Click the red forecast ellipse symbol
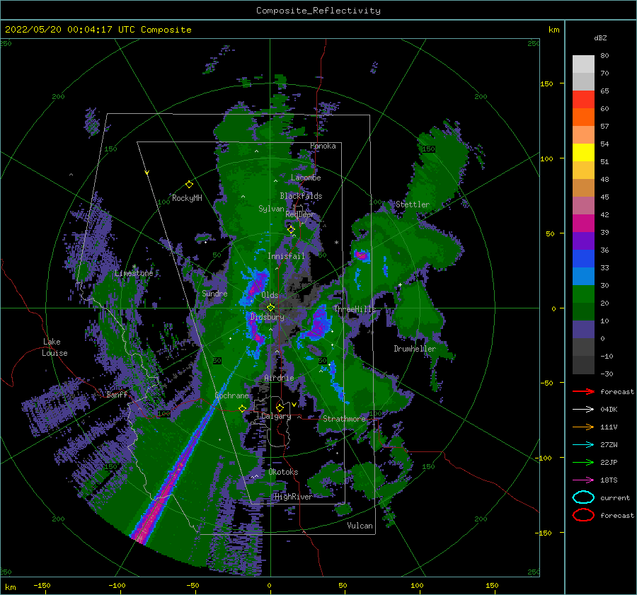Image resolution: width=637 pixels, height=595 pixels. click(x=583, y=515)
